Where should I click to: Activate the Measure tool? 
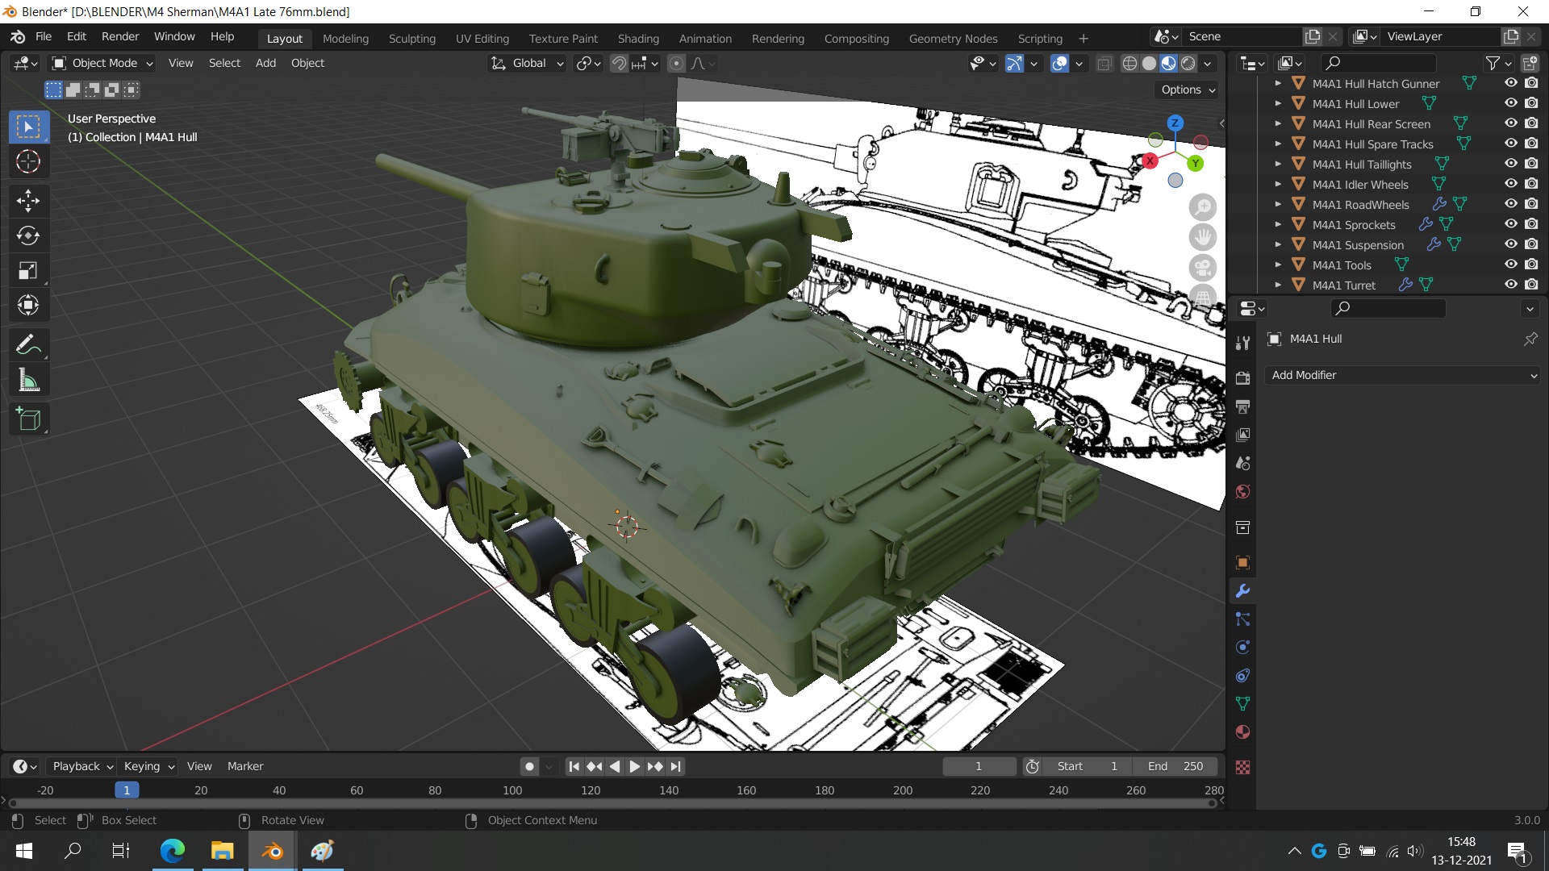(x=28, y=380)
